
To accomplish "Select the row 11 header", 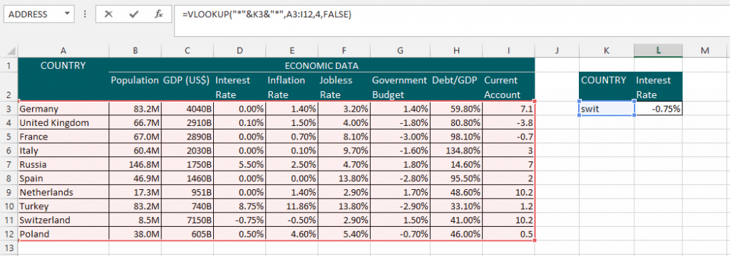I will [9, 220].
